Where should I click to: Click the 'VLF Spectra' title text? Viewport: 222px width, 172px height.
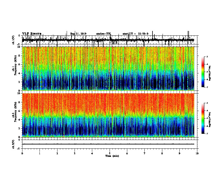[32, 34]
